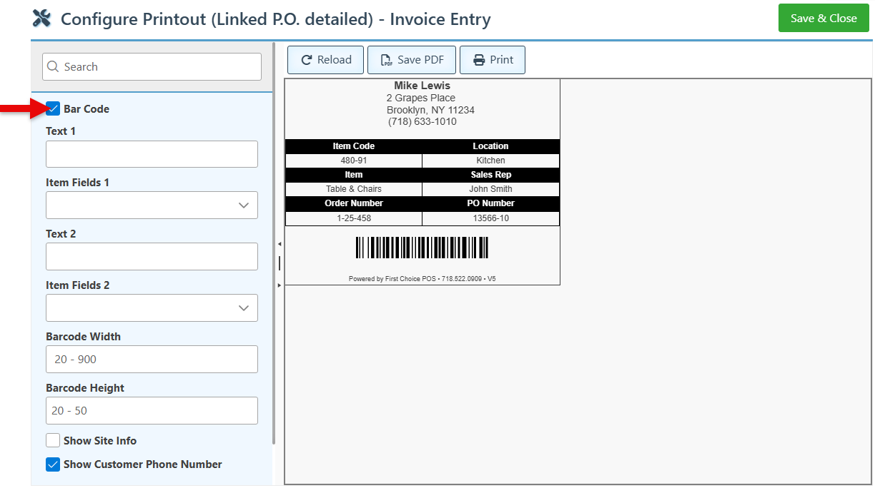The height and width of the screenshot is (488, 875).
Task: Click Save & Close button
Action: tap(824, 19)
